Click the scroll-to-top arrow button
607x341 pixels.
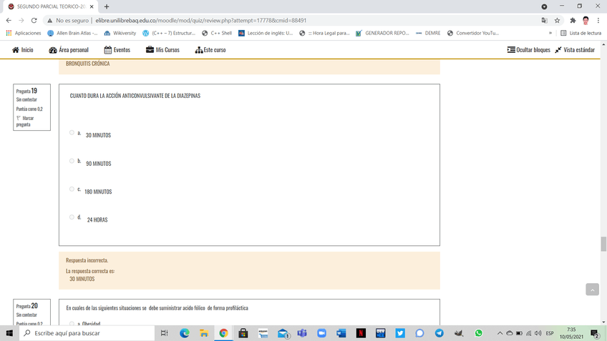pyautogui.click(x=592, y=290)
